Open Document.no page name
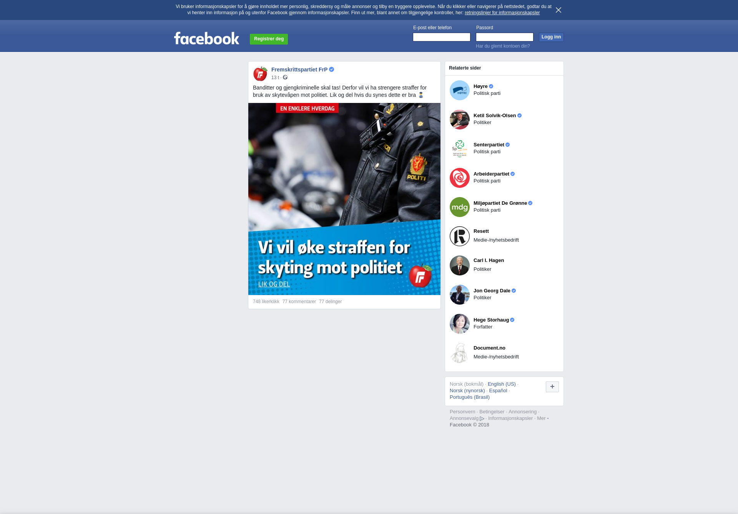The height and width of the screenshot is (514, 738). (489, 348)
